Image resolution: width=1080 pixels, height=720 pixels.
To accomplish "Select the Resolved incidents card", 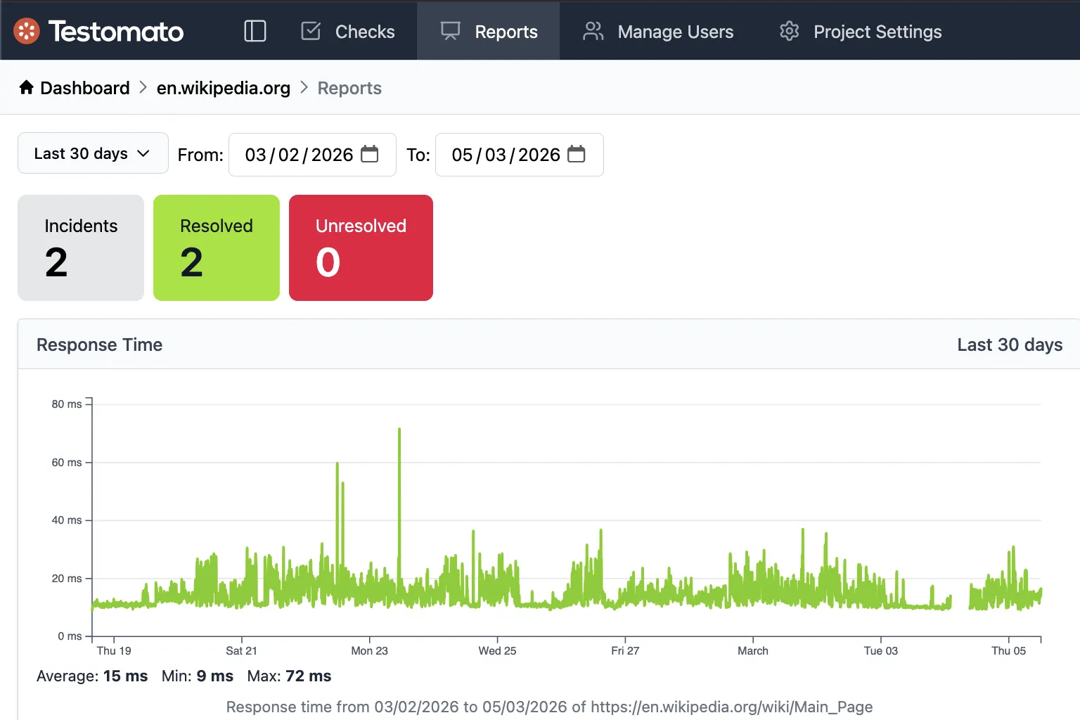I will click(x=216, y=247).
